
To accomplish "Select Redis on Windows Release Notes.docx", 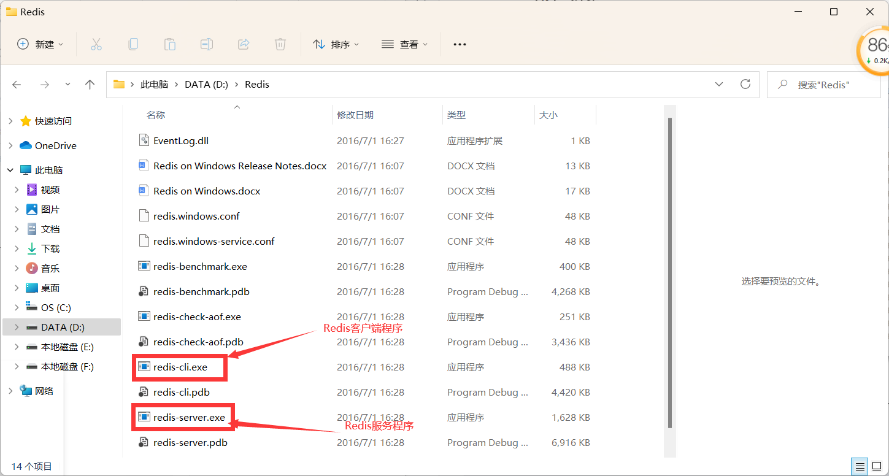I will click(240, 166).
